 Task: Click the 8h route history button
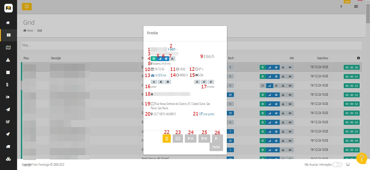pos(204,139)
